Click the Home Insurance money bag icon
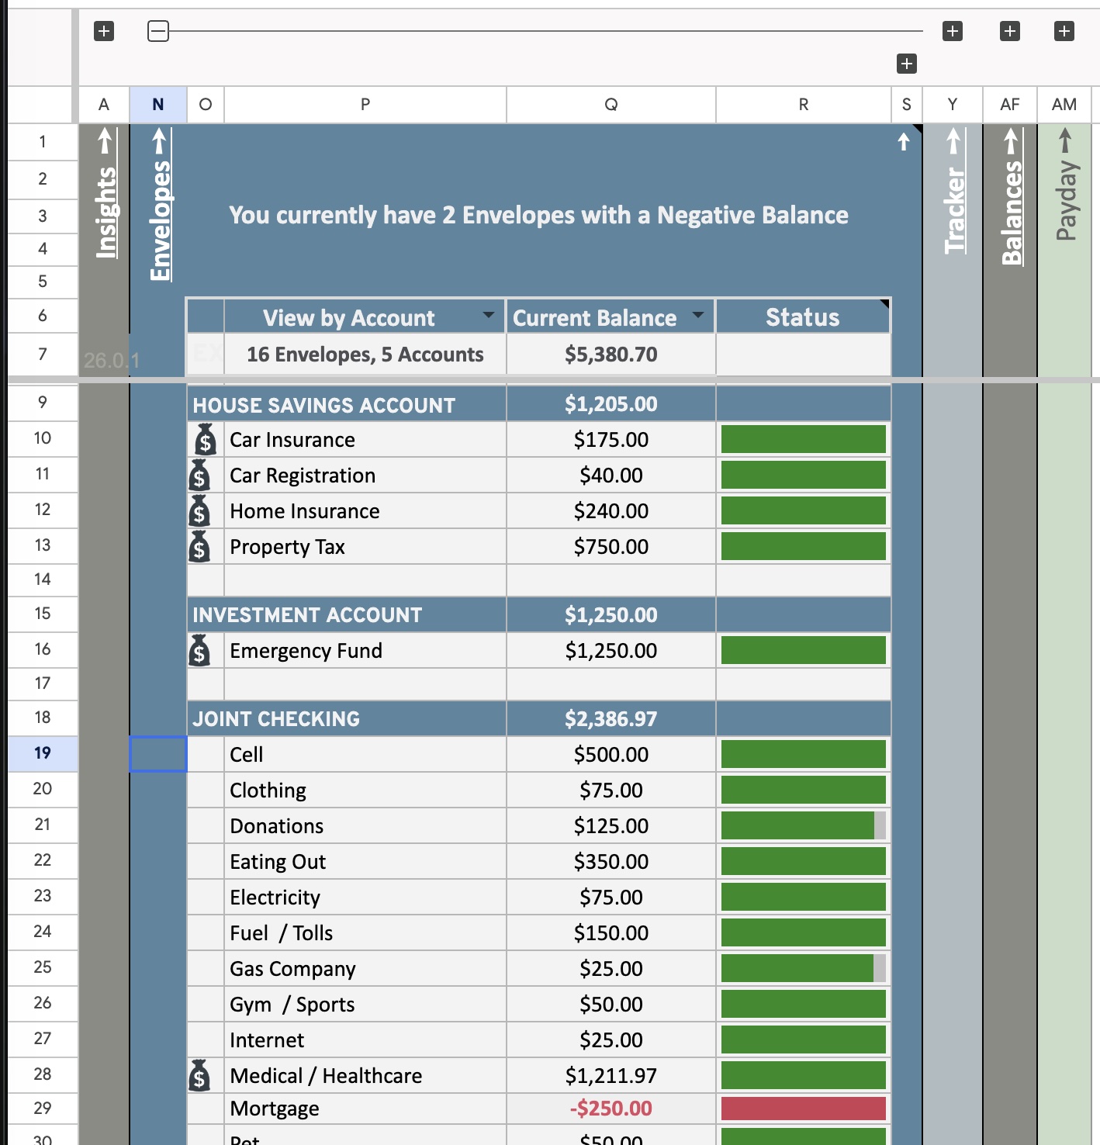 click(x=200, y=510)
